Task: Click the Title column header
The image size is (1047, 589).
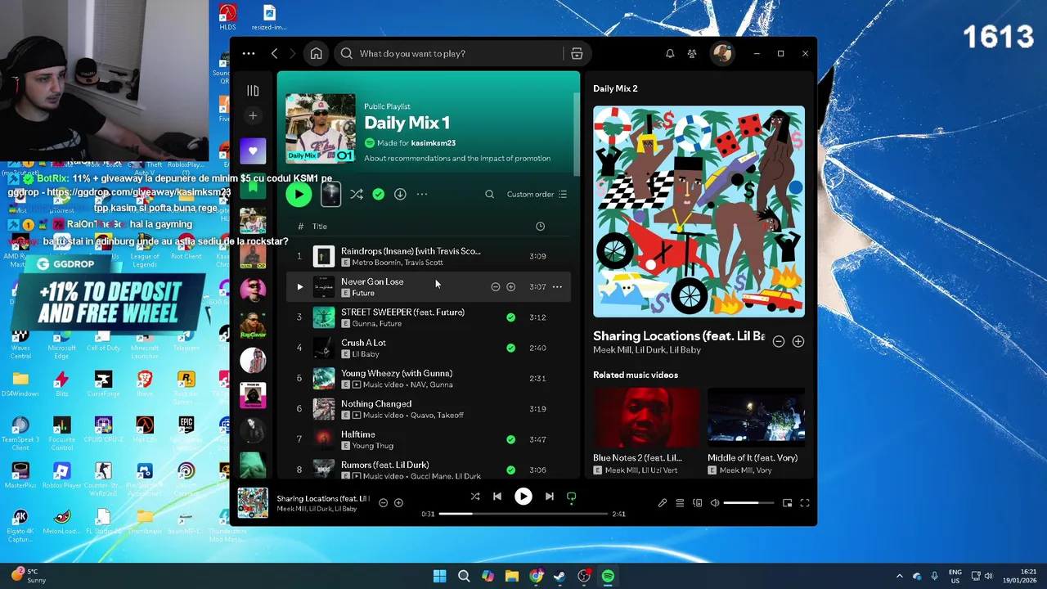Action: [x=320, y=227]
